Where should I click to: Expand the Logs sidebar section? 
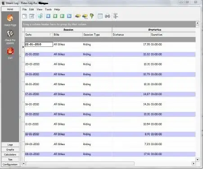point(10,145)
